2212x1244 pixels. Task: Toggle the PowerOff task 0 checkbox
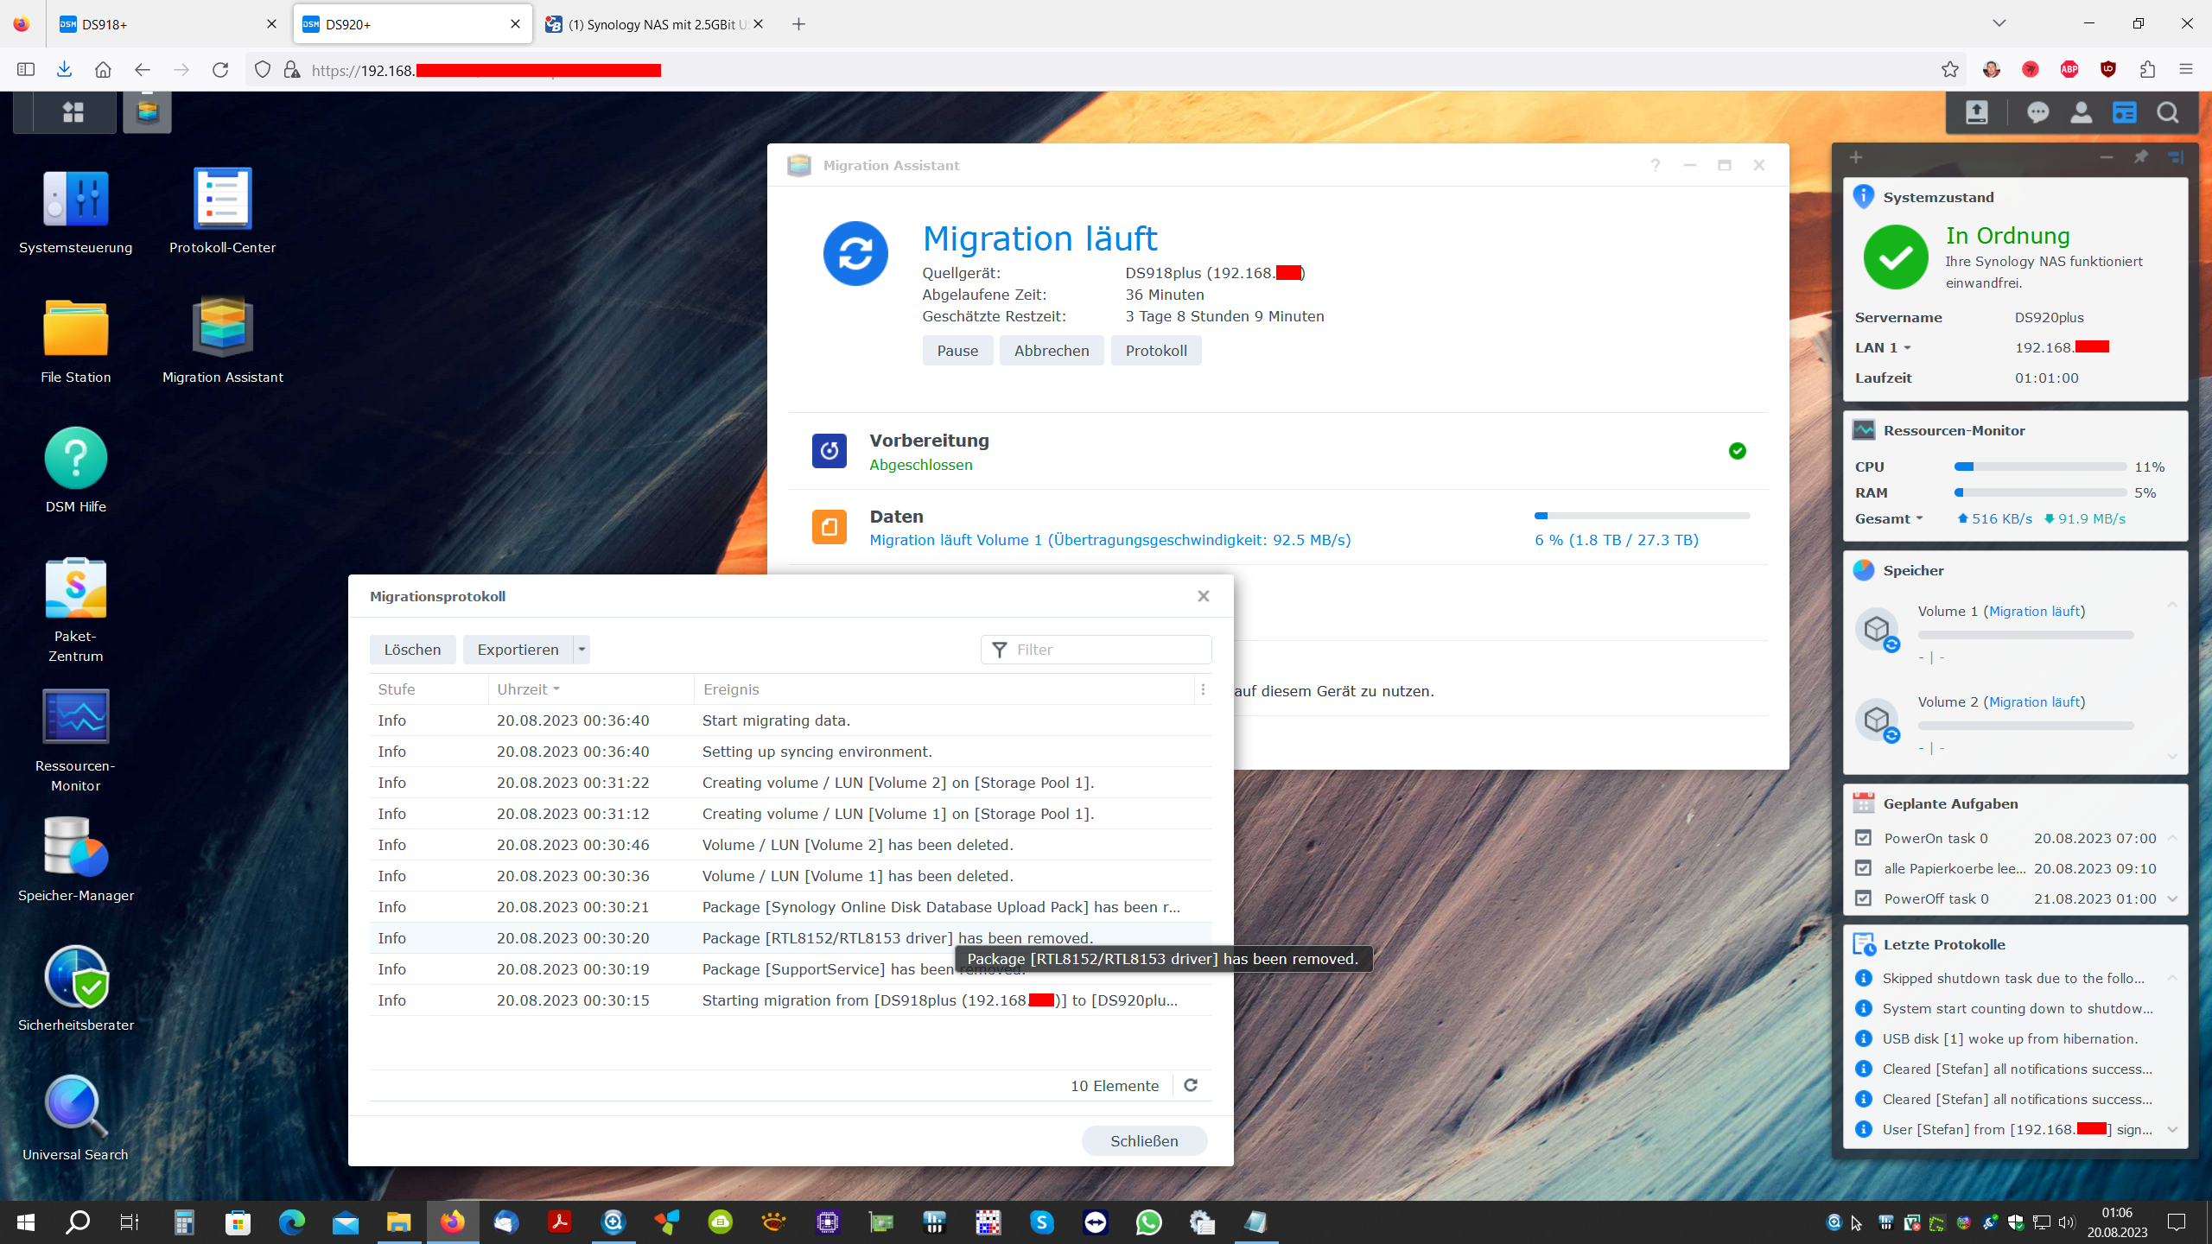(1864, 898)
